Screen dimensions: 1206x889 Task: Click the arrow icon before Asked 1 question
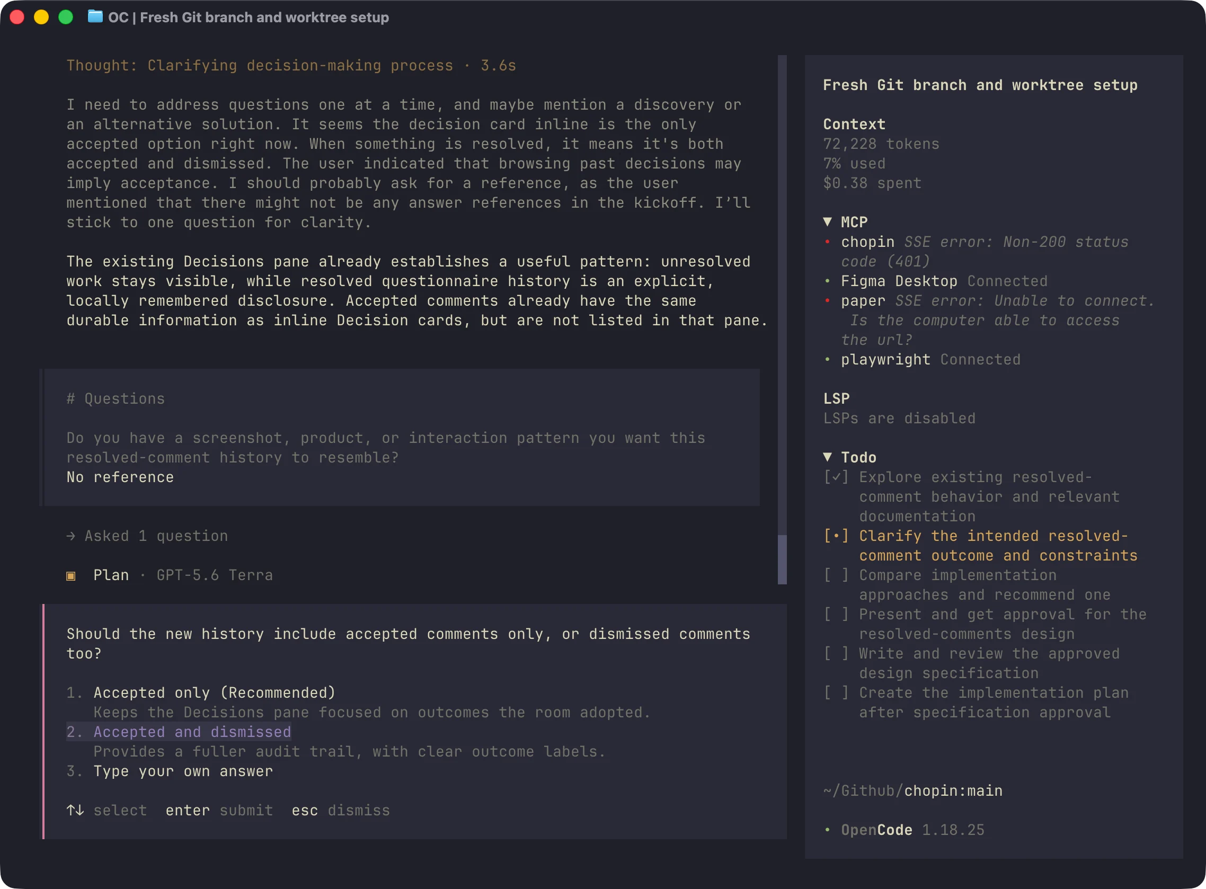(x=70, y=536)
